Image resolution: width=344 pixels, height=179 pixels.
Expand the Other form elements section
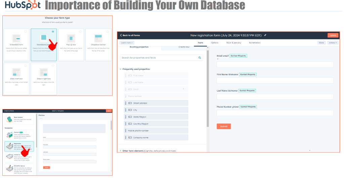tap(120, 151)
